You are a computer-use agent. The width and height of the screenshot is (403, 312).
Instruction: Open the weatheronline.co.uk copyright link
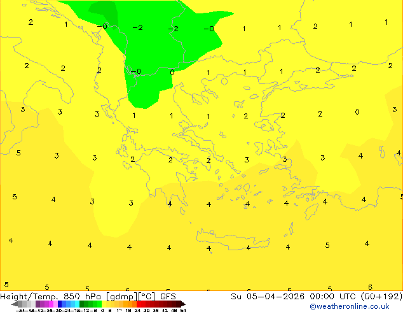349,306
